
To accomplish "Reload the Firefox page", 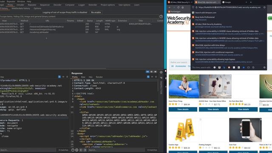I will (x=178, y=8).
